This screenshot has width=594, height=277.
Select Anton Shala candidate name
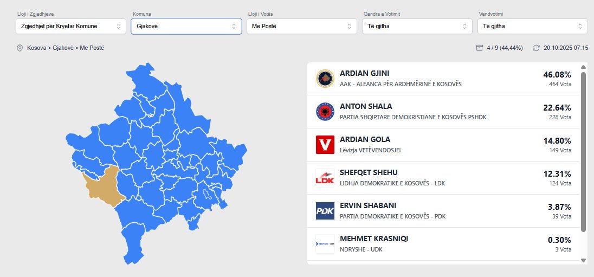tap(366, 106)
